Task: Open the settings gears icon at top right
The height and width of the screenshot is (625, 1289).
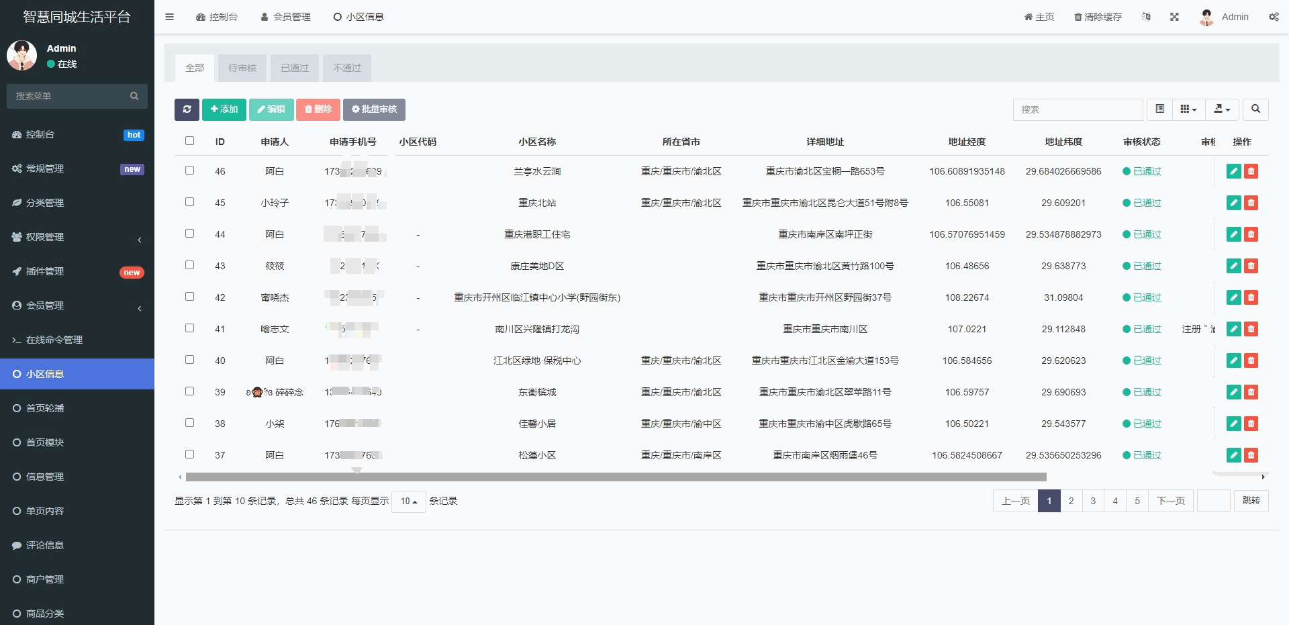Action: (1274, 17)
